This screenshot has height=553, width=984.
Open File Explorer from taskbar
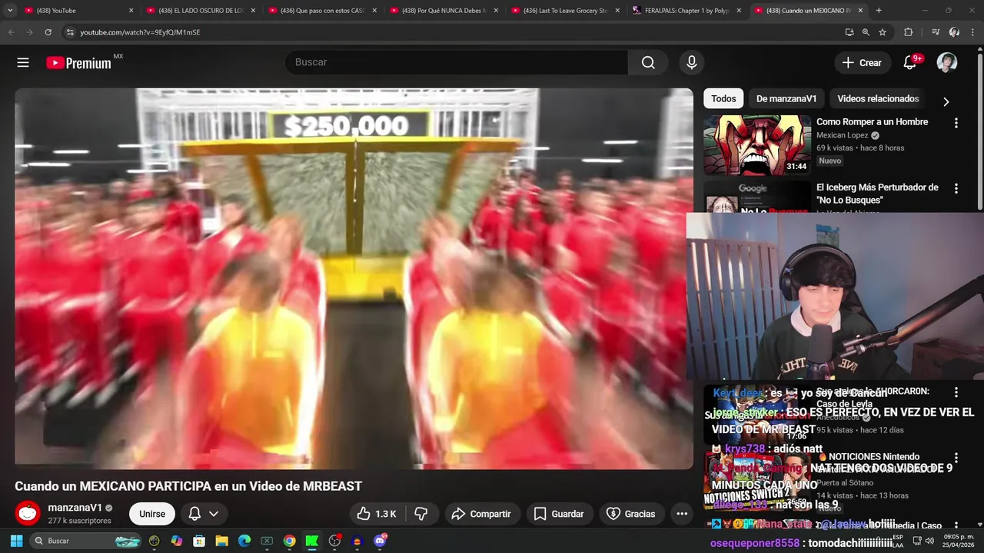(221, 541)
